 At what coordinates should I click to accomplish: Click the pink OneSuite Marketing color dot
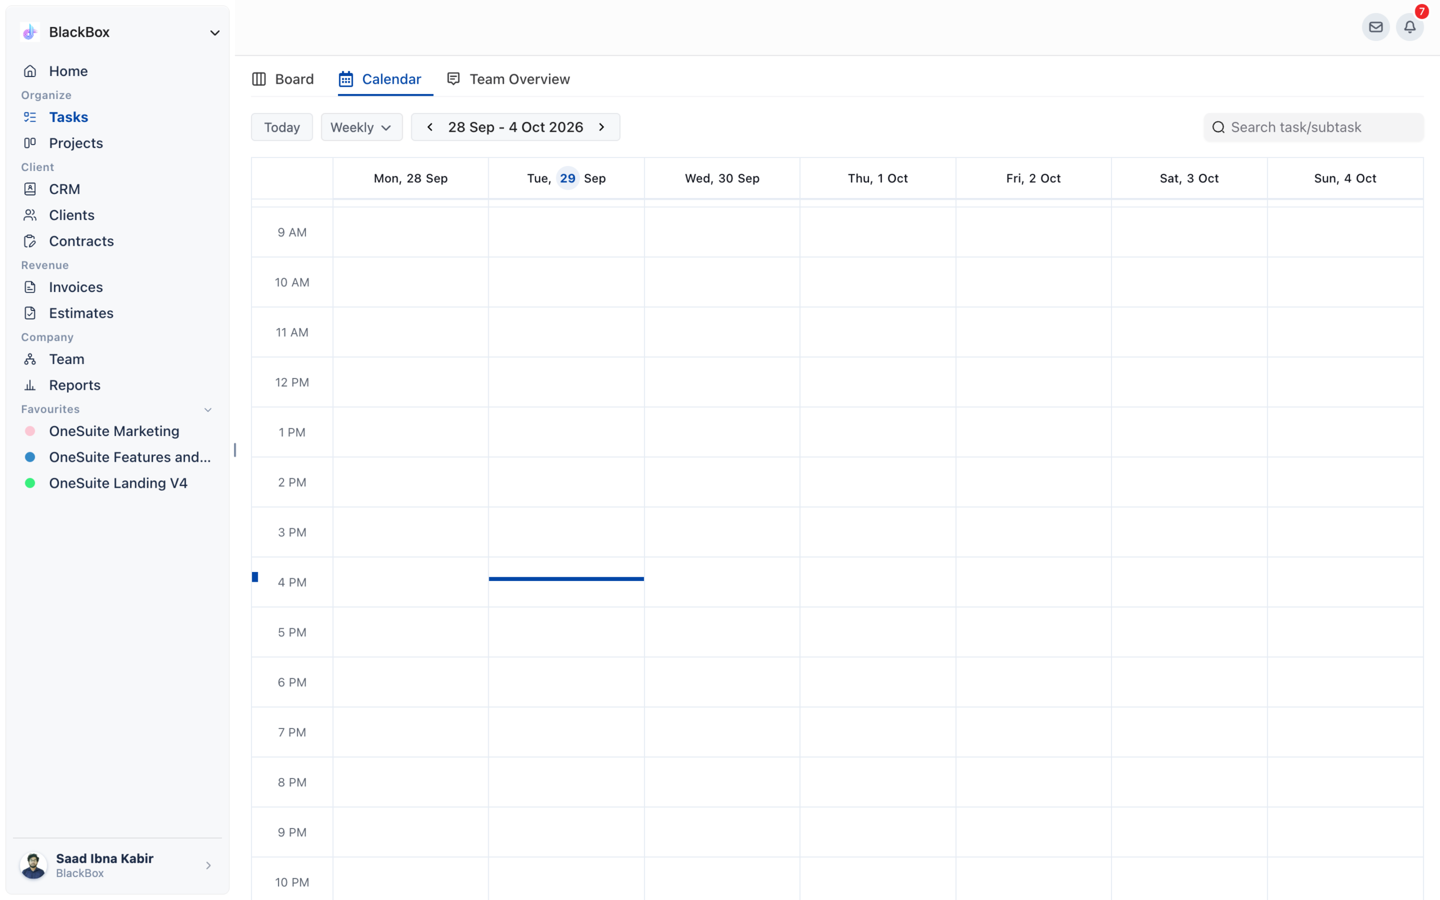pos(30,431)
